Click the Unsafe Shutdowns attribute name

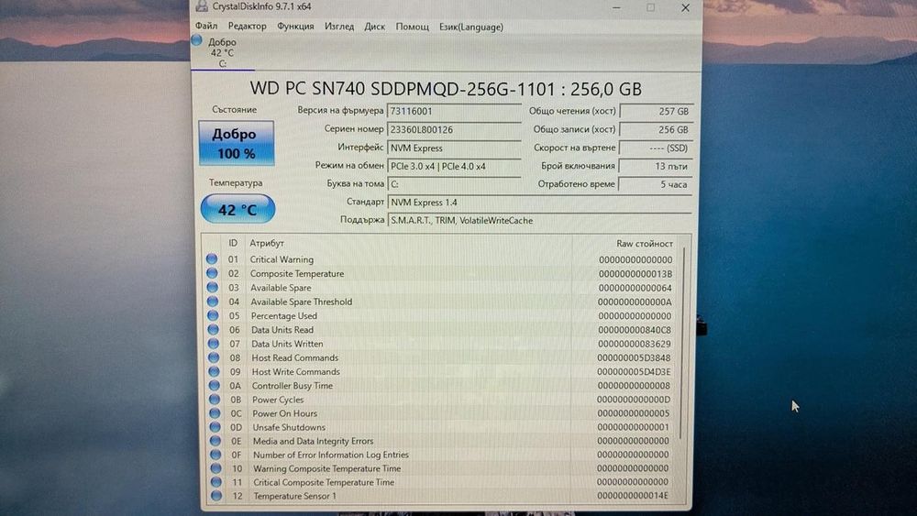coord(289,427)
